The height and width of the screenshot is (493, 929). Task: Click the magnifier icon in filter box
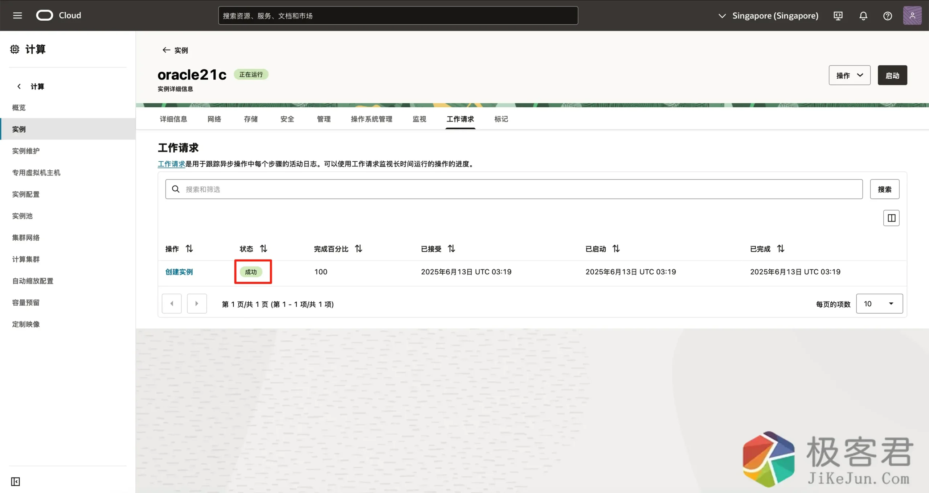(x=176, y=189)
